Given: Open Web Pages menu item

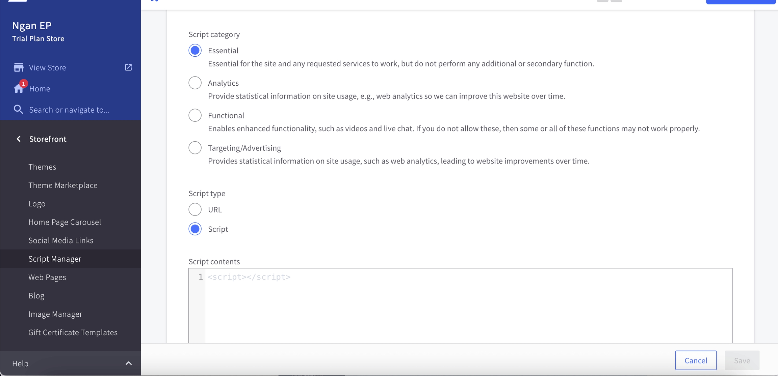Looking at the screenshot, I should (x=47, y=277).
